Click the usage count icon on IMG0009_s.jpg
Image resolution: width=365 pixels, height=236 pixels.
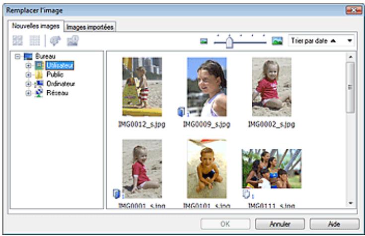pos(182,112)
